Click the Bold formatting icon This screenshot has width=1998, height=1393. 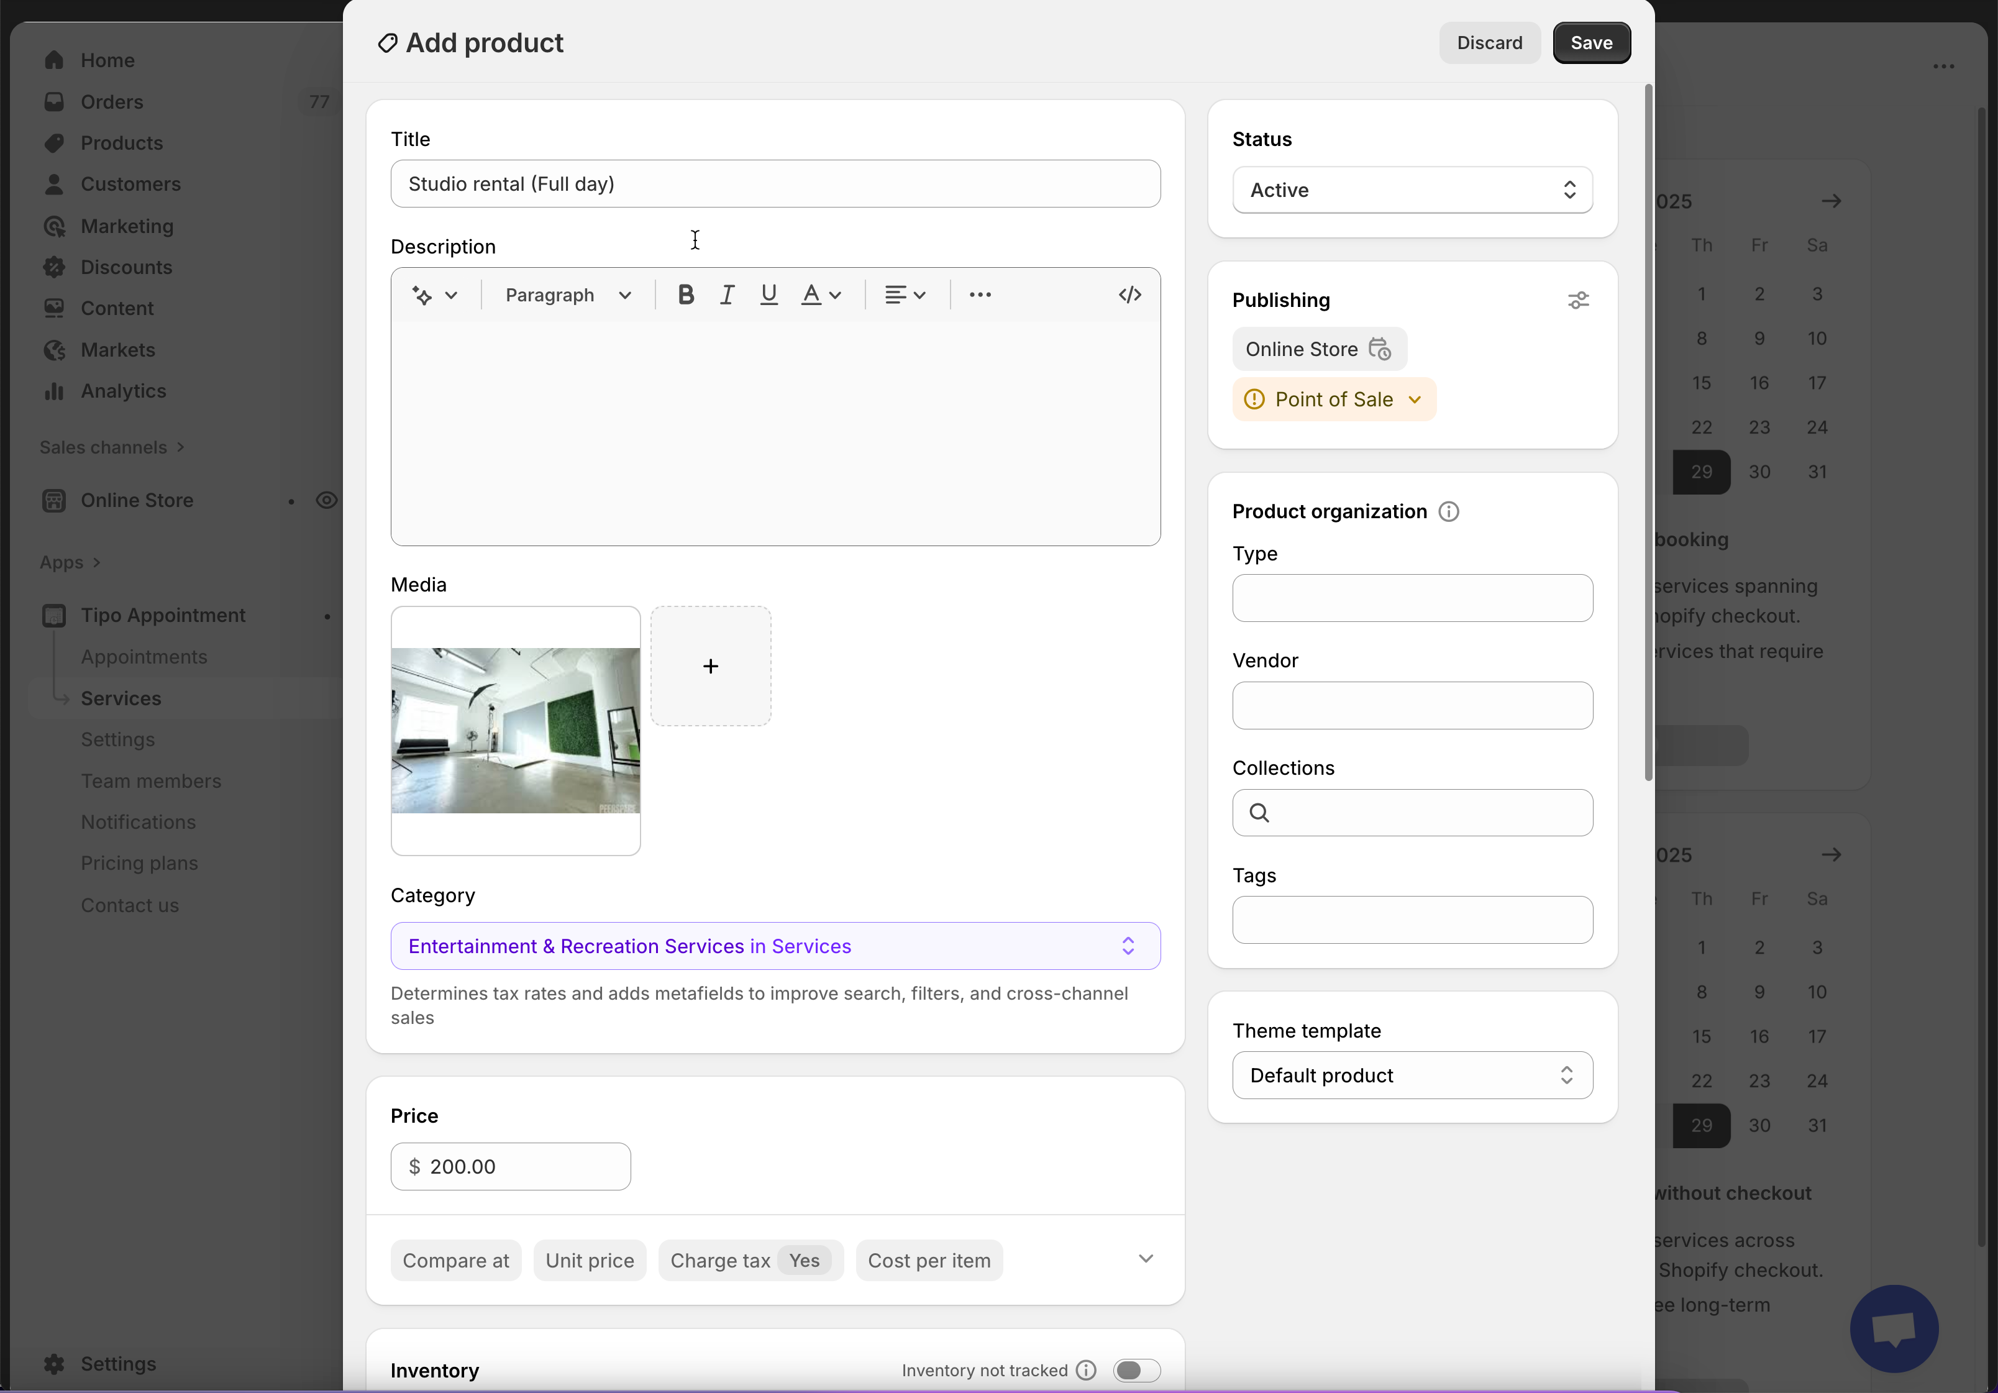pyautogui.click(x=686, y=295)
